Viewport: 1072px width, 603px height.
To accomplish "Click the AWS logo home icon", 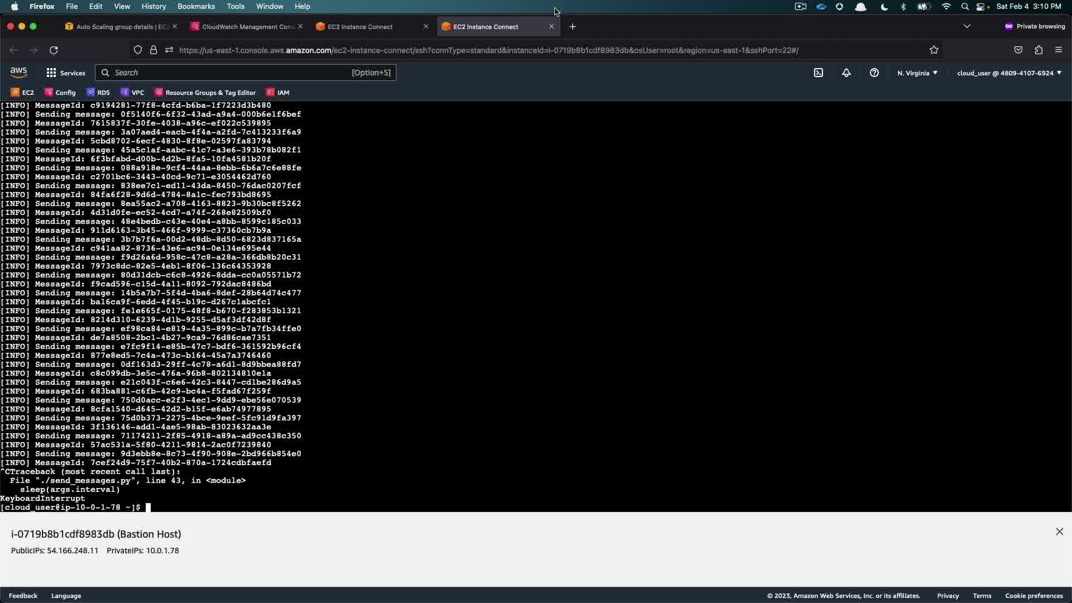I will tap(18, 73).
